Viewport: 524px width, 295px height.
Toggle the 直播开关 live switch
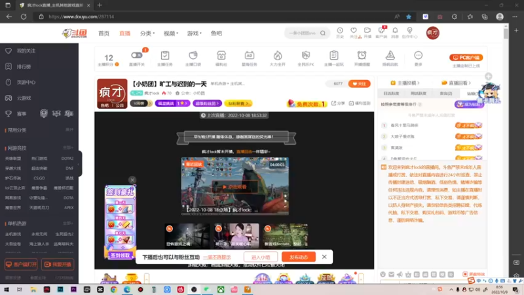136,55
